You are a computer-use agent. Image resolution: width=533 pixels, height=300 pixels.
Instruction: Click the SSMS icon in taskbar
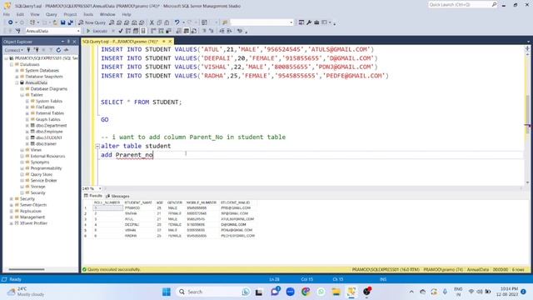[351, 292]
